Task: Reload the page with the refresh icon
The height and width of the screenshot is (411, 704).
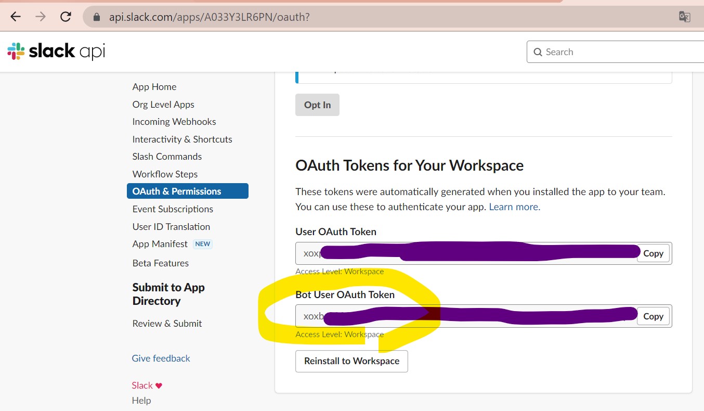Action: (x=66, y=17)
